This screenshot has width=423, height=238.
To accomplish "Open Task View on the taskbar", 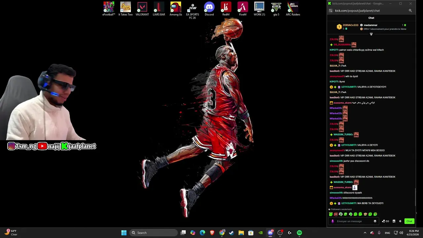I will click(183, 233).
